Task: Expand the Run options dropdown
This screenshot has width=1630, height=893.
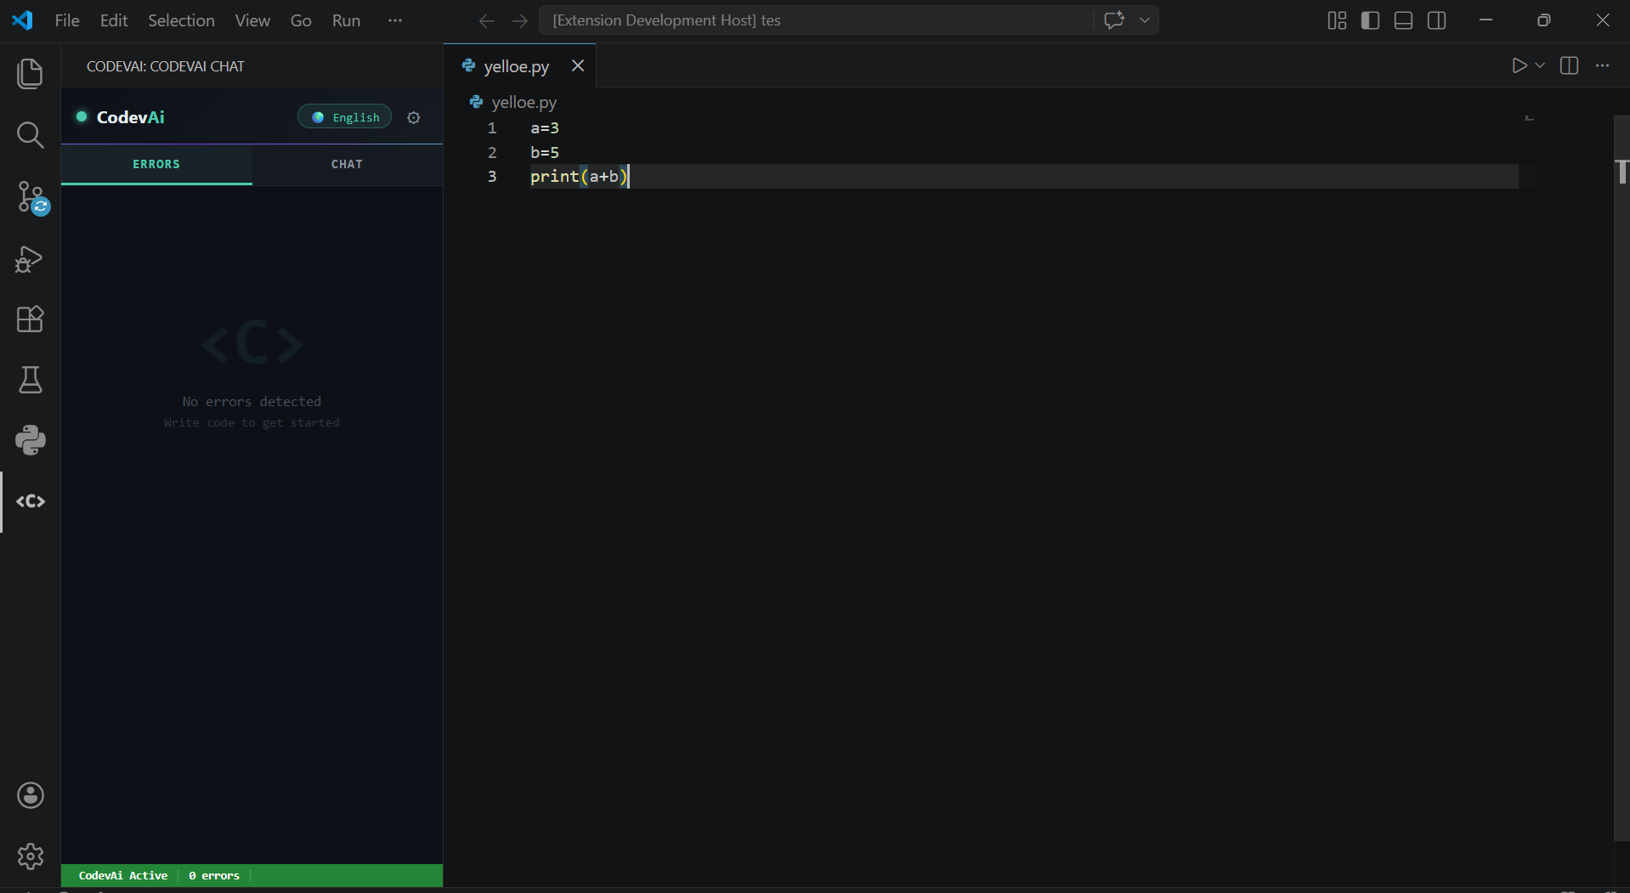Action: (1540, 65)
